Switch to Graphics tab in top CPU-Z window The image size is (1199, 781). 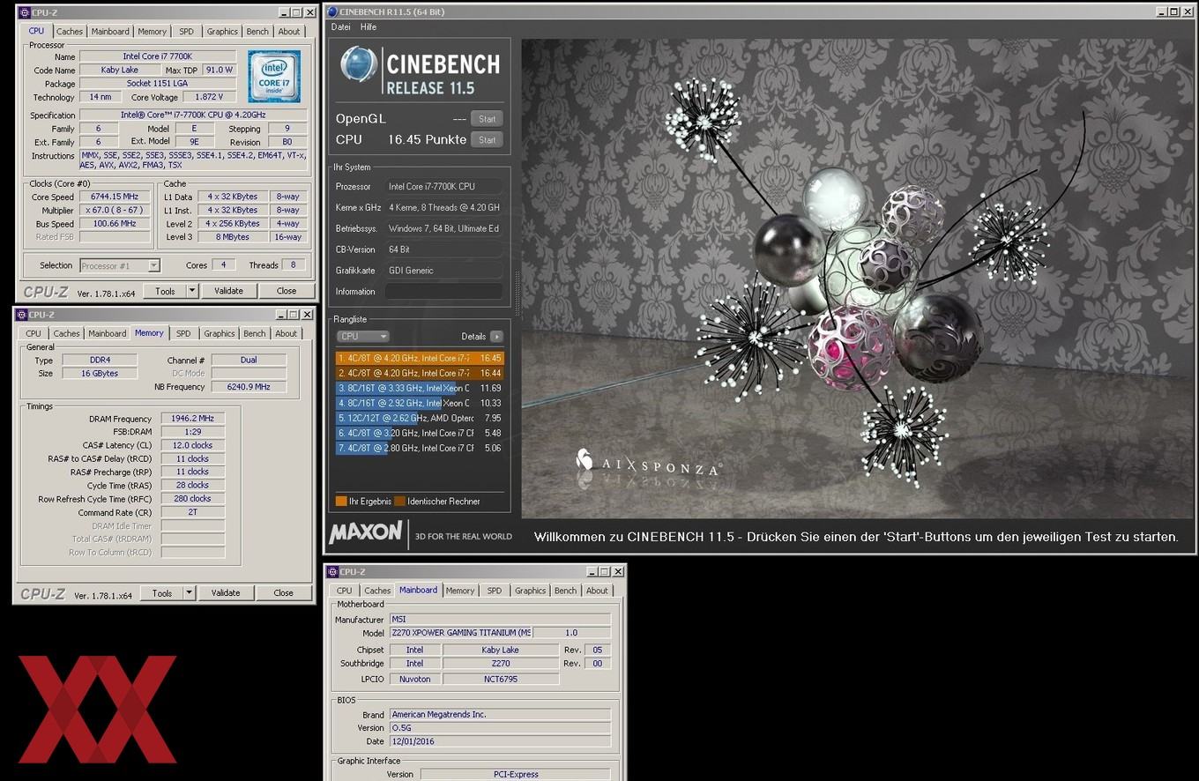click(x=222, y=32)
